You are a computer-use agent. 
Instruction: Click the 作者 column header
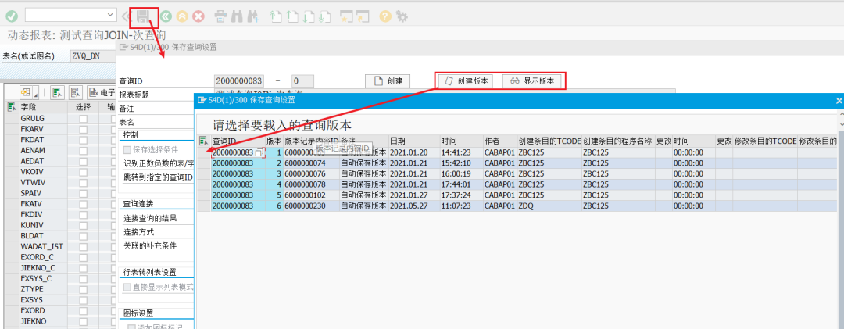point(500,141)
